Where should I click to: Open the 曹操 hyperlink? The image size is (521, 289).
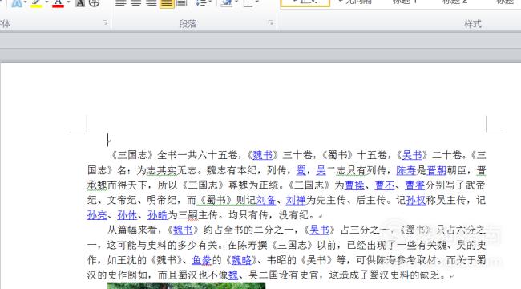click(354, 185)
